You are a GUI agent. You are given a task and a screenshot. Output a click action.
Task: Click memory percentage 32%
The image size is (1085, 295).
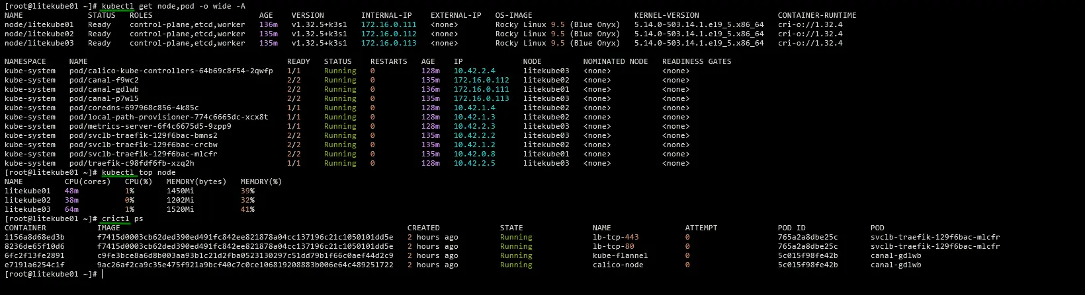pyautogui.click(x=247, y=200)
